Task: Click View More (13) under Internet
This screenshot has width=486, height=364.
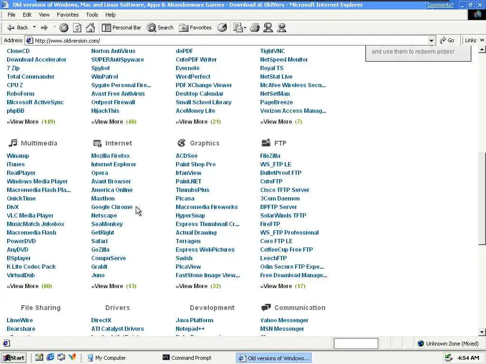Action: (114, 286)
